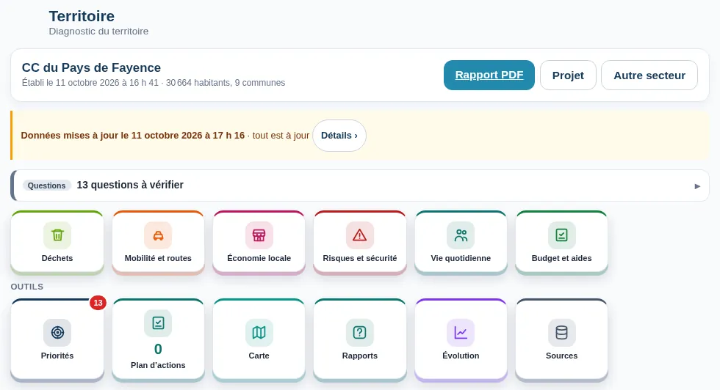The height and width of the screenshot is (390, 720).
Task: Click the 13 questions à vérifier text
Action: click(130, 185)
